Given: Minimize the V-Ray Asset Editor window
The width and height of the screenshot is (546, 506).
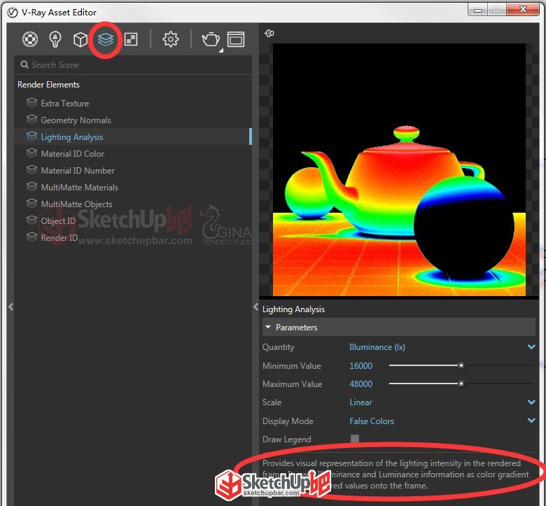Looking at the screenshot, I should tap(477, 10).
